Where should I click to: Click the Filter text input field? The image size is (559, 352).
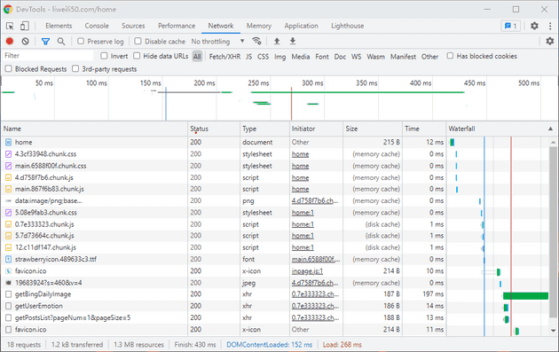coord(48,56)
